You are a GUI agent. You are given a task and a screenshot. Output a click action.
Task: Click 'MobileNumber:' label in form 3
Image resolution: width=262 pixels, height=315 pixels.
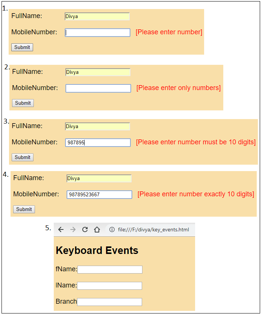pyautogui.click(x=35, y=142)
